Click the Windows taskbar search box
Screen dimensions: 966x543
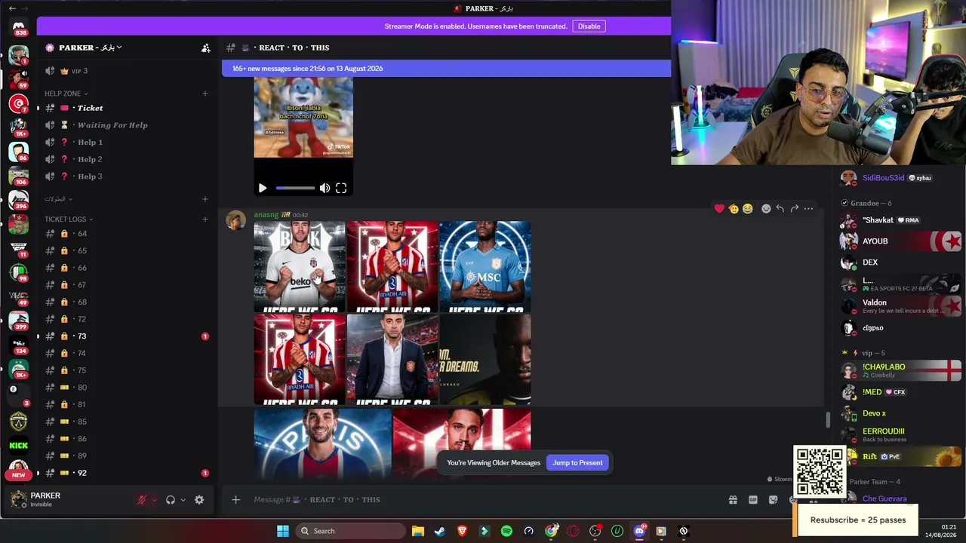click(x=349, y=531)
